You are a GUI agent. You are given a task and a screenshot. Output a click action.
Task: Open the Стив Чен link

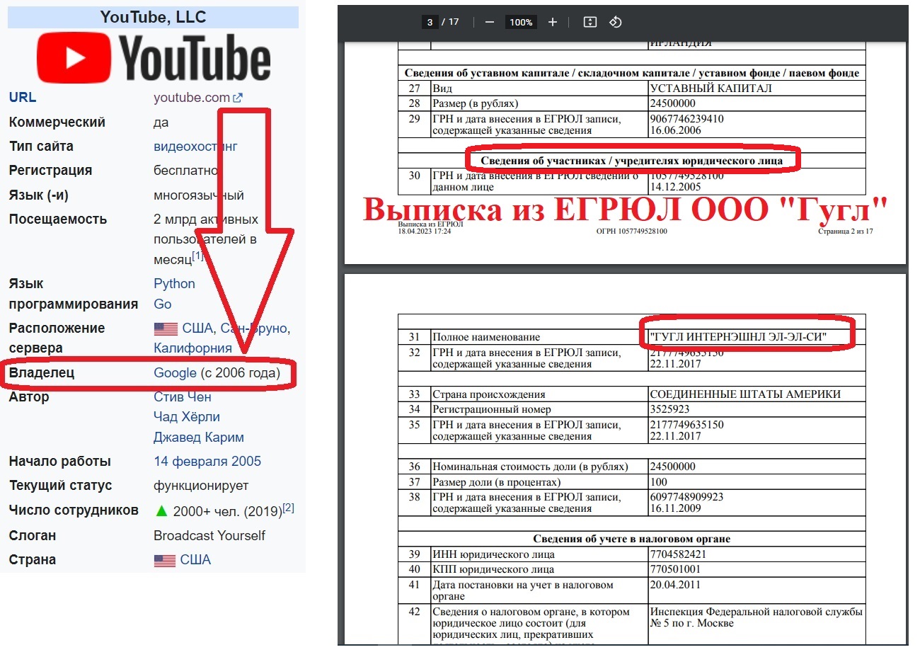(x=183, y=397)
